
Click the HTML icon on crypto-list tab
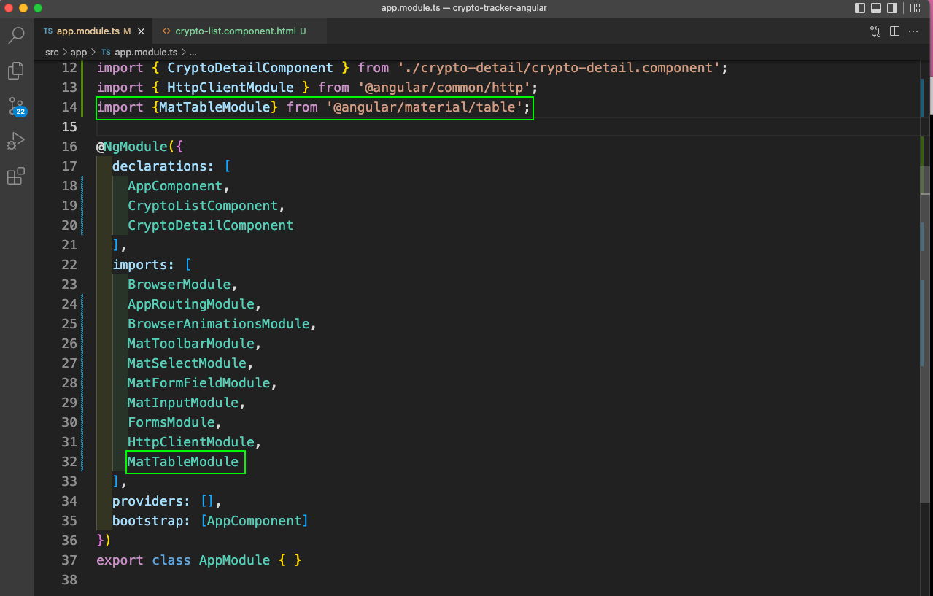tap(166, 31)
